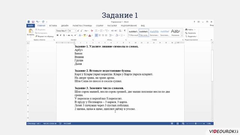Image resolution: width=240 pixels, height=135 pixels.
Task: Apply the Обычный (Normal) style
Action: point(133,33)
